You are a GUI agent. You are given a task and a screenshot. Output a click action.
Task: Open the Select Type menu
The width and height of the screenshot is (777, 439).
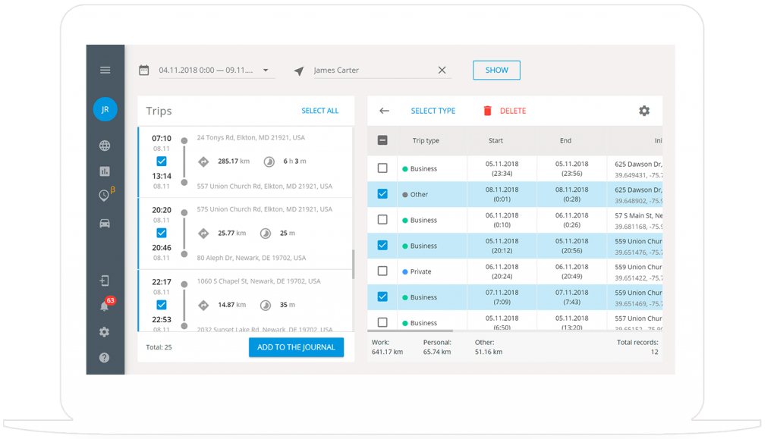click(x=433, y=111)
